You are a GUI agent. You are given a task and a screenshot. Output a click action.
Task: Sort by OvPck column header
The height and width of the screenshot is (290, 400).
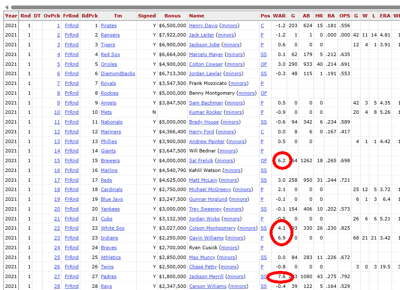(x=52, y=16)
